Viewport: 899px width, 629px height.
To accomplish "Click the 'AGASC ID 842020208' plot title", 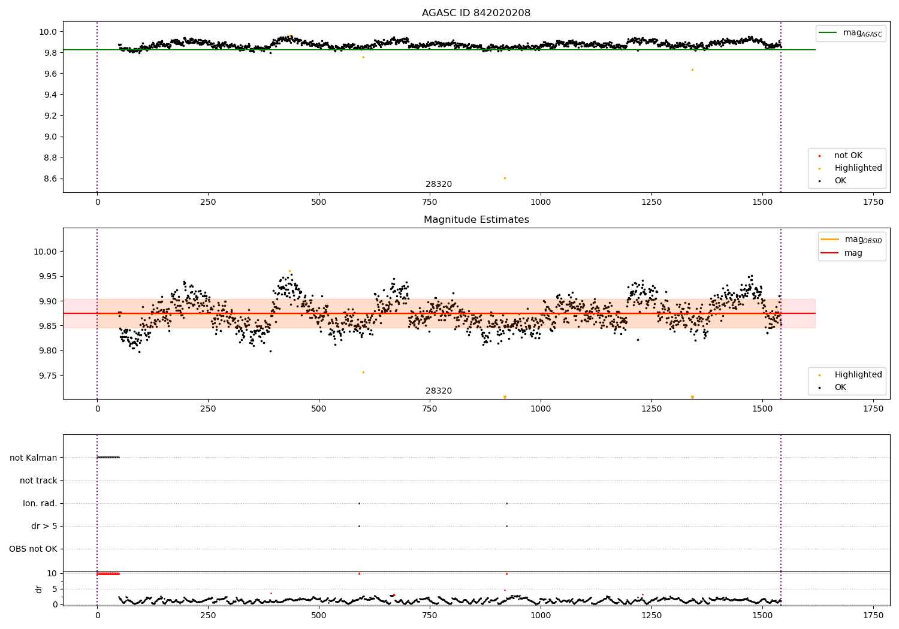I will (x=476, y=13).
